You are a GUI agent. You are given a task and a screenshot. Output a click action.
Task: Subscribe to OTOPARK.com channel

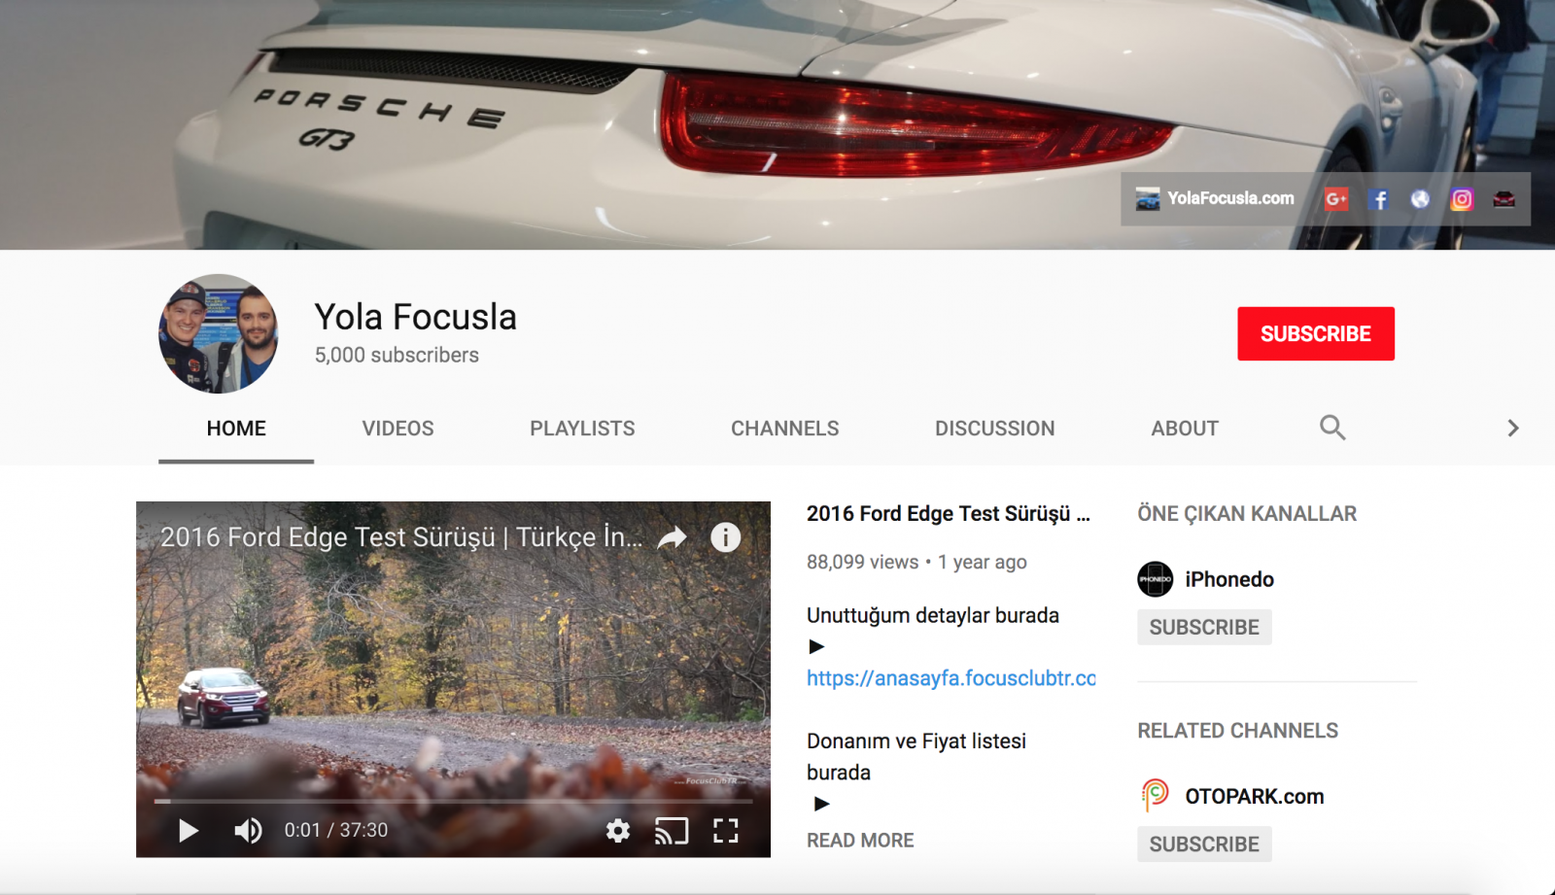click(x=1204, y=844)
